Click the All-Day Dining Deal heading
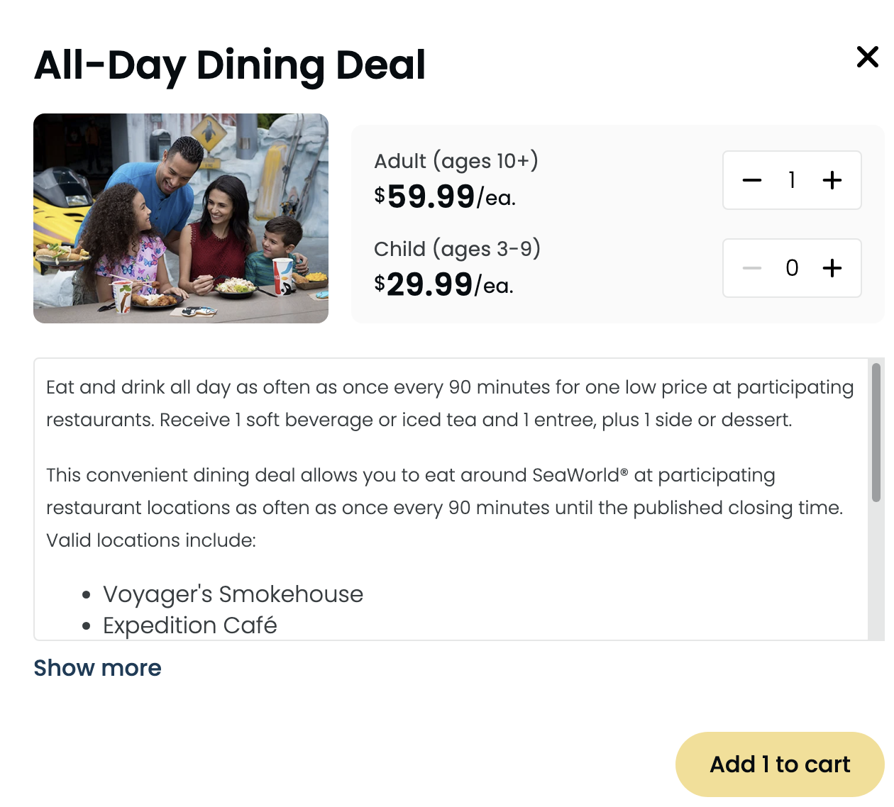The height and width of the screenshot is (807, 894). [230, 65]
